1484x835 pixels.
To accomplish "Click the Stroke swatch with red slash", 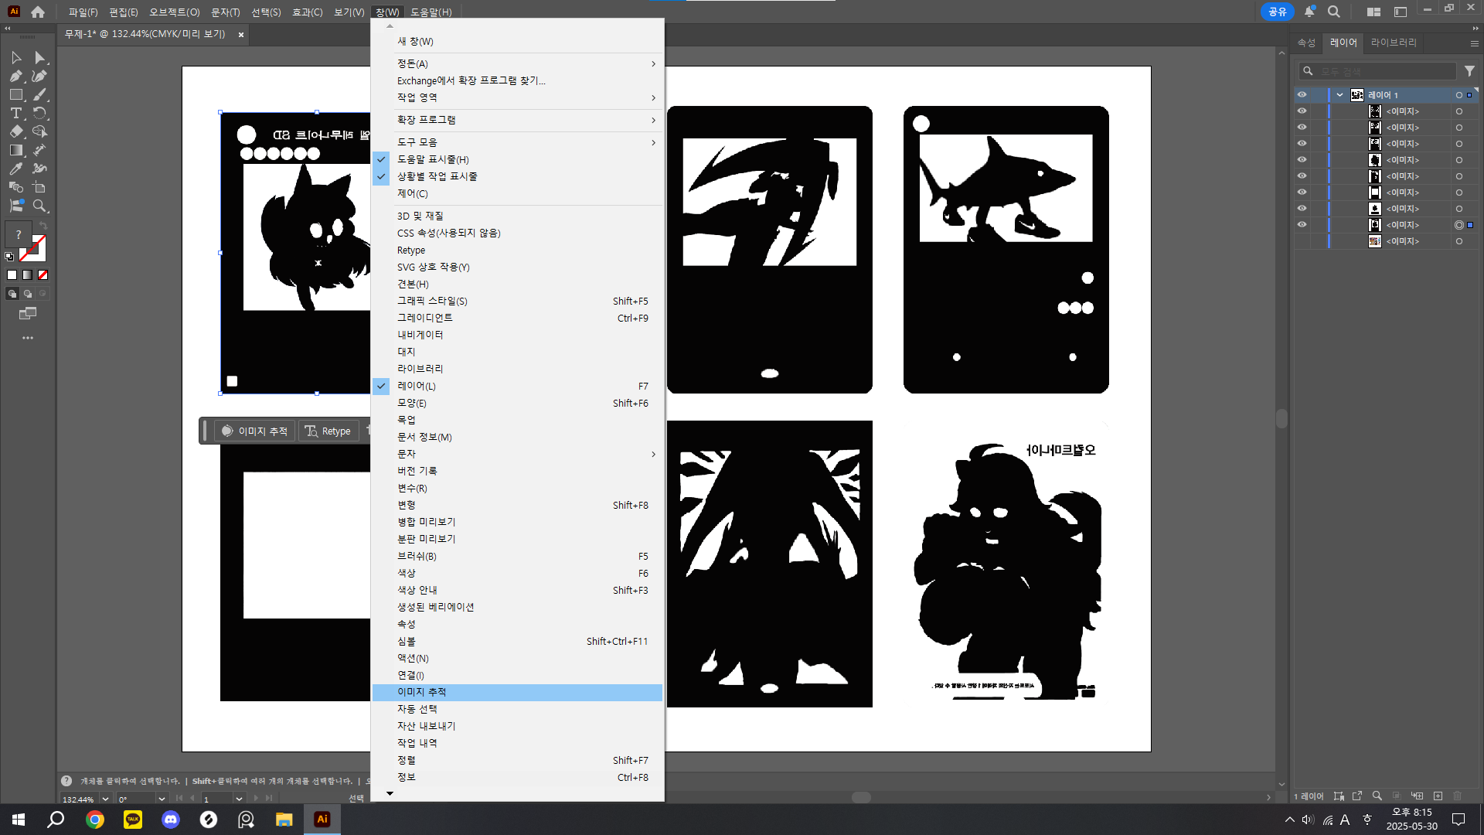I will tap(32, 249).
